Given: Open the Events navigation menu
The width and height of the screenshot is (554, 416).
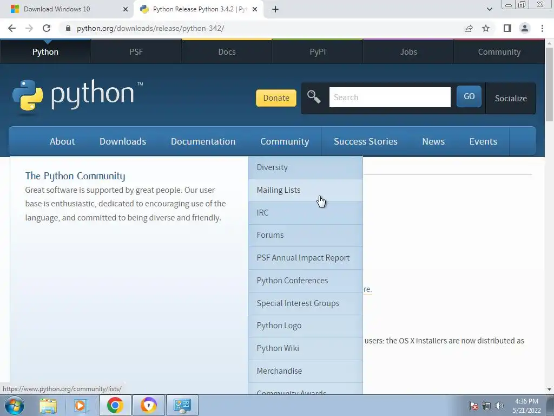Looking at the screenshot, I should [x=483, y=141].
